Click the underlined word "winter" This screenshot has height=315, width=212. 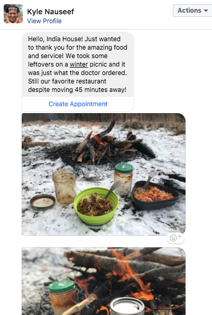79,64
